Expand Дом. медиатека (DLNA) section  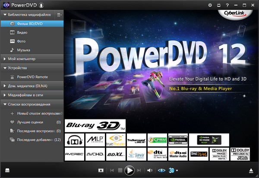click(x=4, y=86)
